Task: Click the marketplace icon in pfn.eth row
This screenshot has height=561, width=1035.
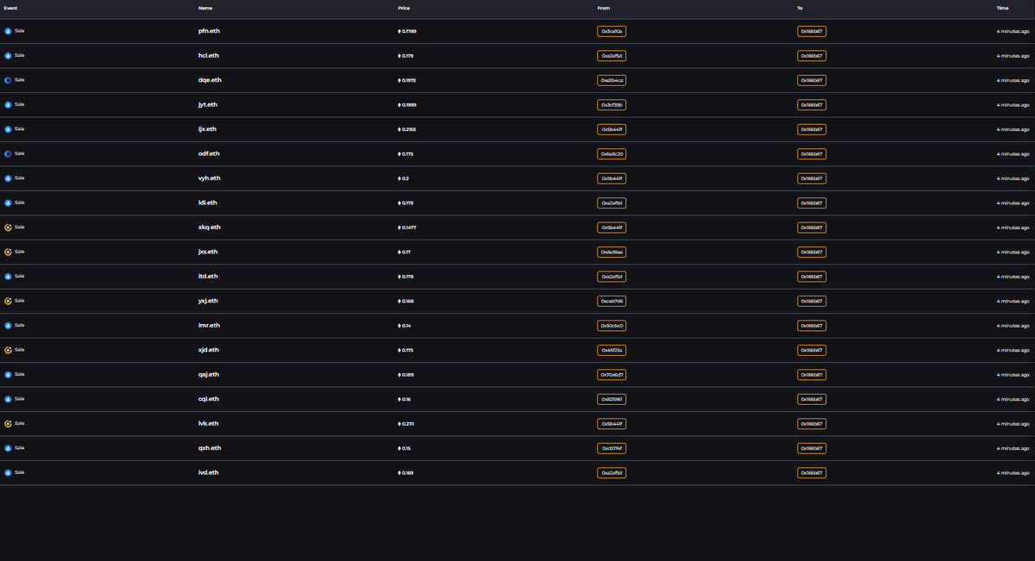Action: tap(9, 31)
